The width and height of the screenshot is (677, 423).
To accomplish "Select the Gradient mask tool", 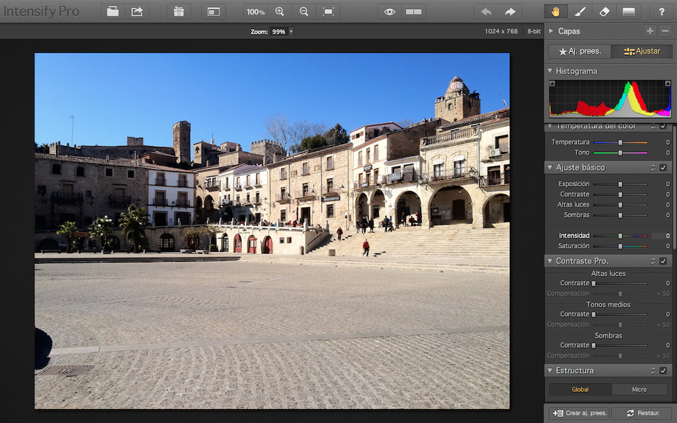I will 629,12.
